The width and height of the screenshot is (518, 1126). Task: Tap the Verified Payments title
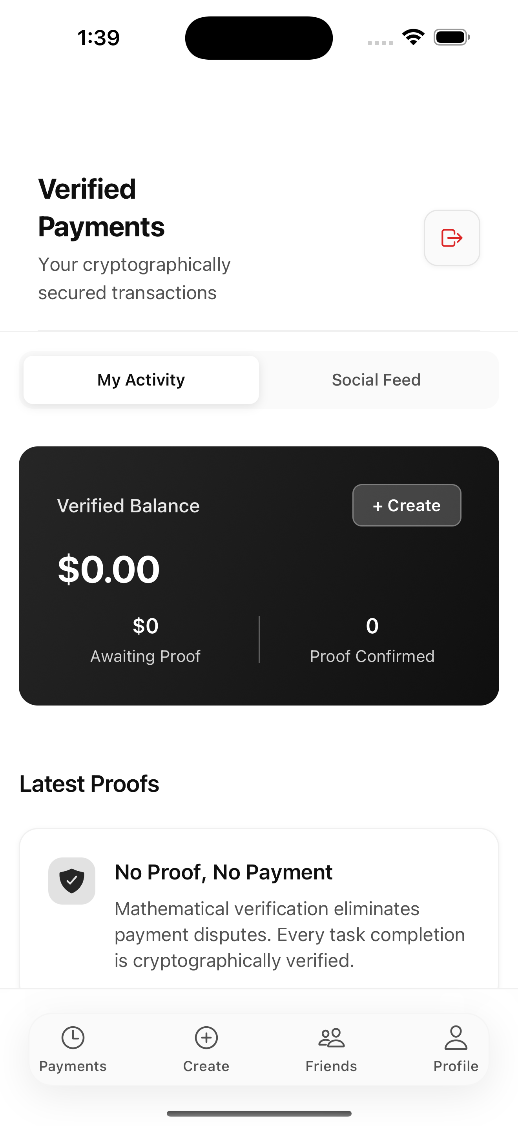[101, 208]
